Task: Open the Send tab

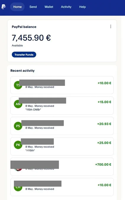Action: [33, 7]
